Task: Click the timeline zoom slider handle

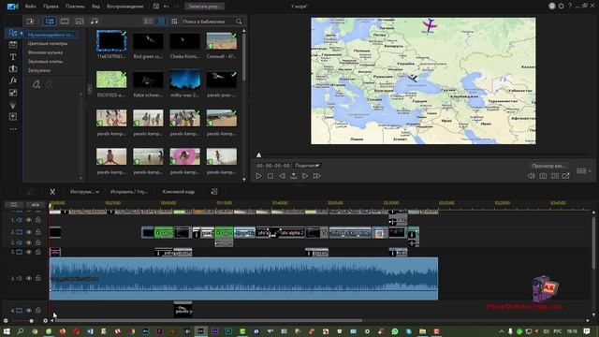Action: (31, 320)
